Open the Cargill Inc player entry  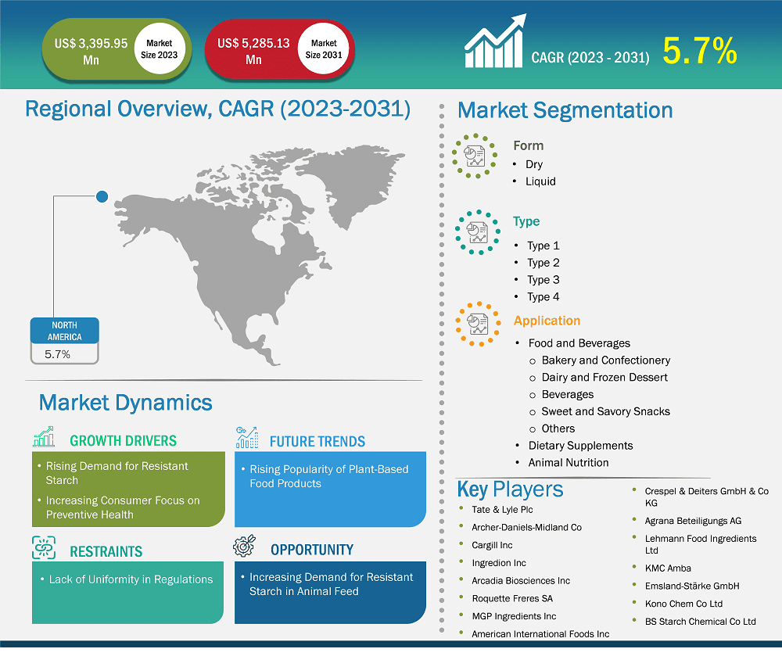[492, 545]
